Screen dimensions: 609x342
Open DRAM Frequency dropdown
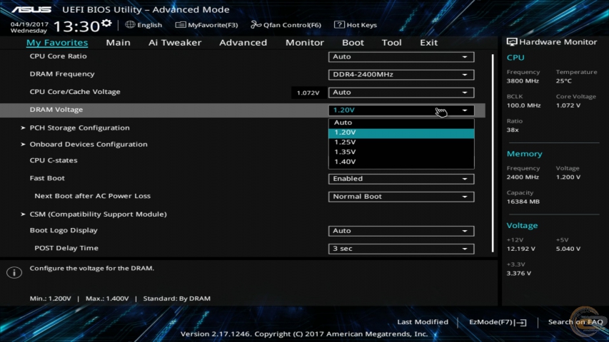click(x=401, y=74)
